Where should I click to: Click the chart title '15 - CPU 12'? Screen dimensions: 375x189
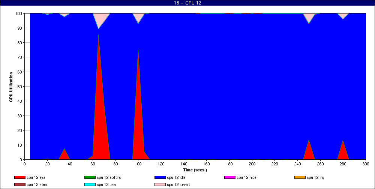pyautogui.click(x=187, y=3)
